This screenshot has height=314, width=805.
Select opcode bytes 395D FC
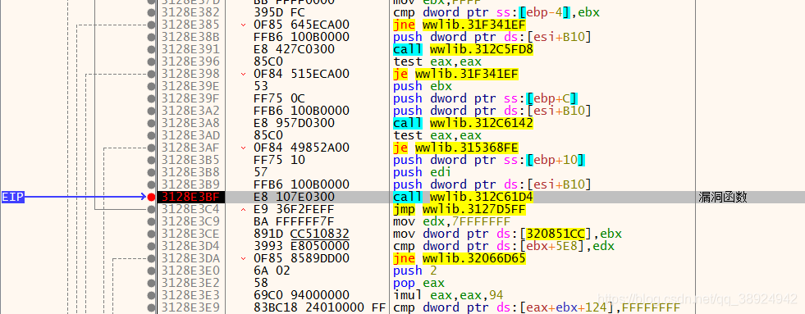pyautogui.click(x=279, y=12)
